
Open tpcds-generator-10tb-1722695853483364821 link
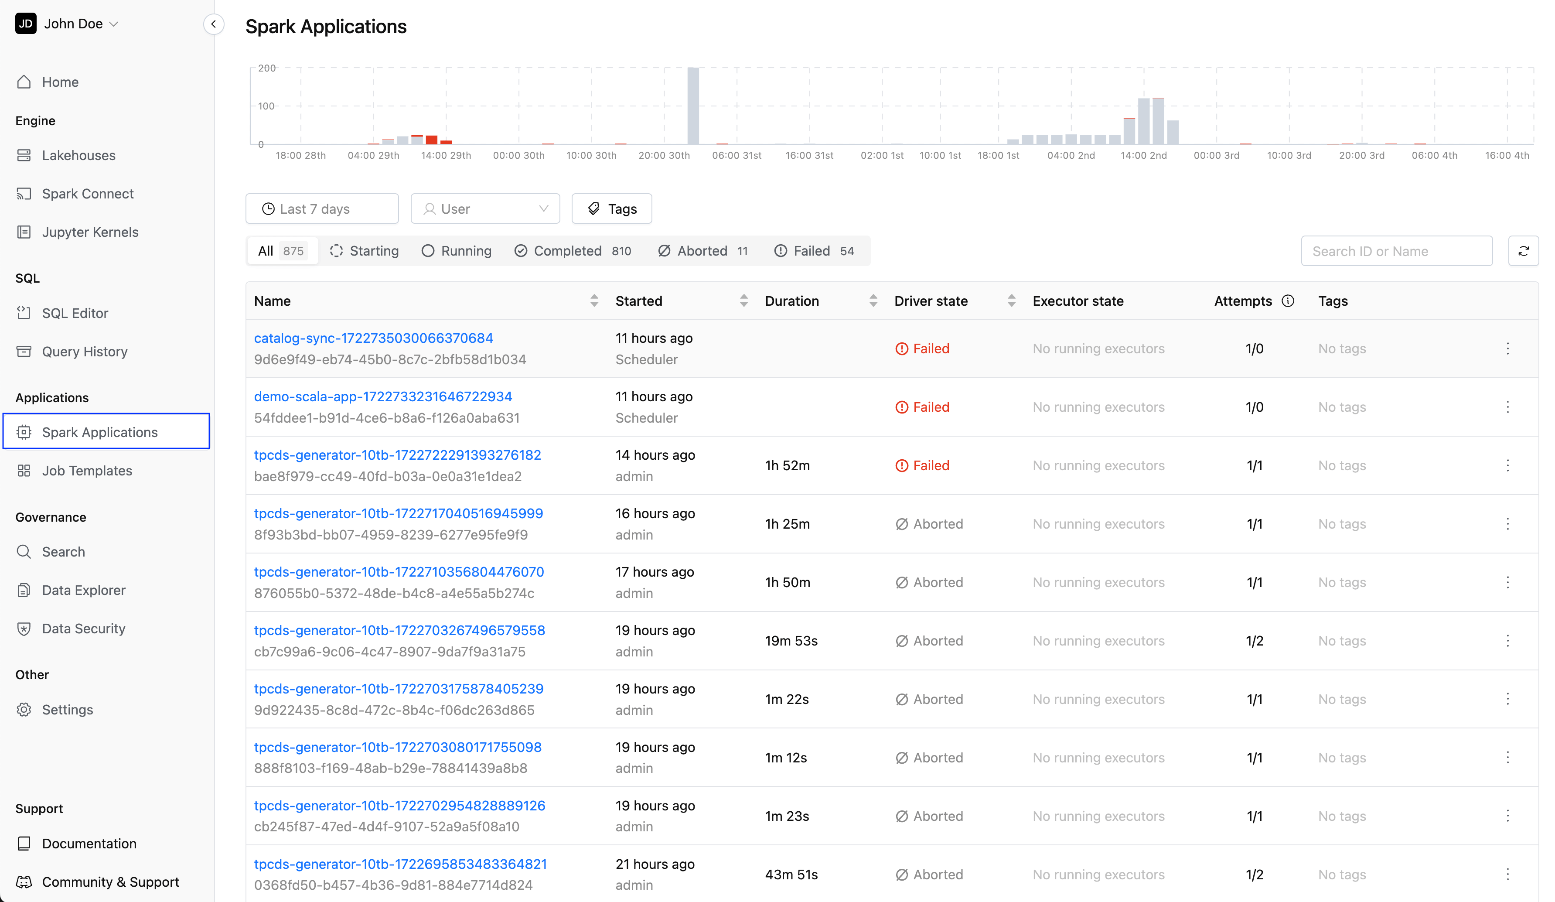tap(400, 864)
